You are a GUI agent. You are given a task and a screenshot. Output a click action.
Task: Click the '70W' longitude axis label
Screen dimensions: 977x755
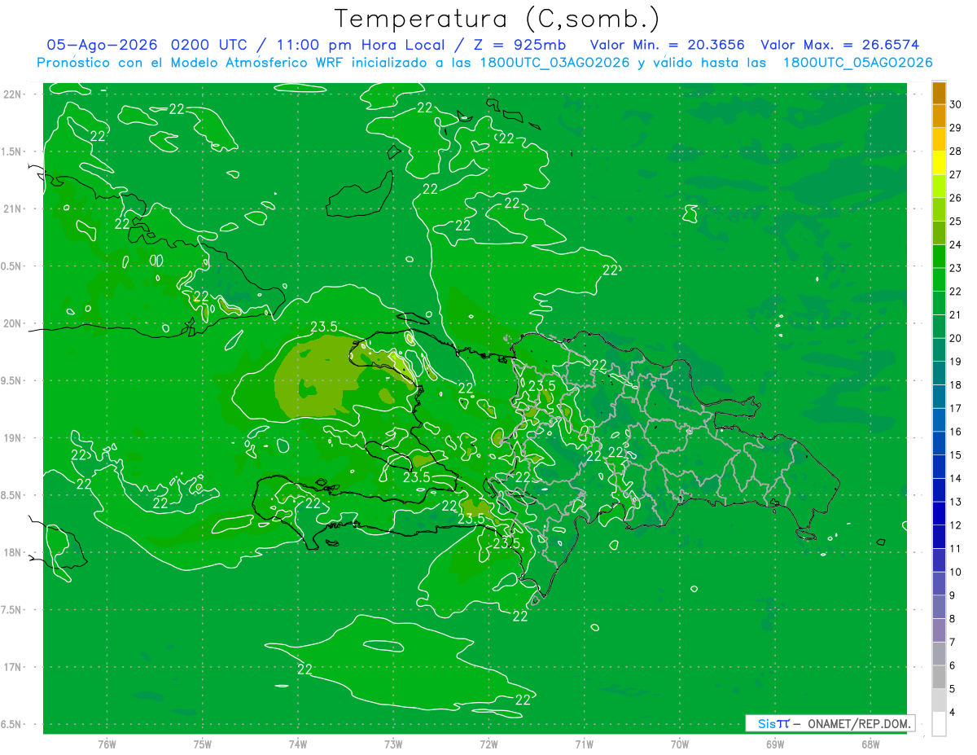pyautogui.click(x=680, y=744)
